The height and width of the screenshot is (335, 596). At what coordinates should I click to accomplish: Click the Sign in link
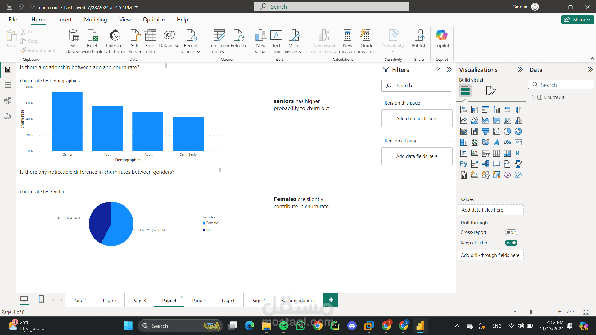click(x=520, y=7)
